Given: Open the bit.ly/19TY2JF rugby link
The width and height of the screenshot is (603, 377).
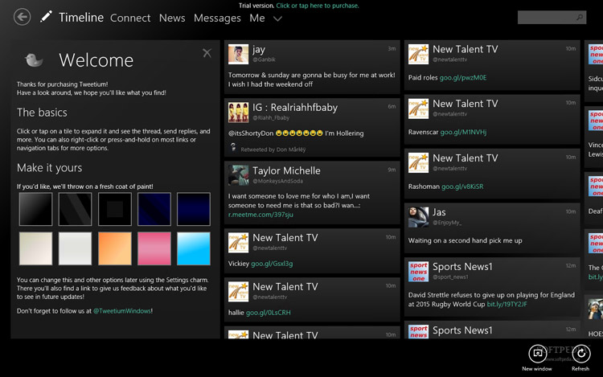Looking at the screenshot, I should pos(507,304).
